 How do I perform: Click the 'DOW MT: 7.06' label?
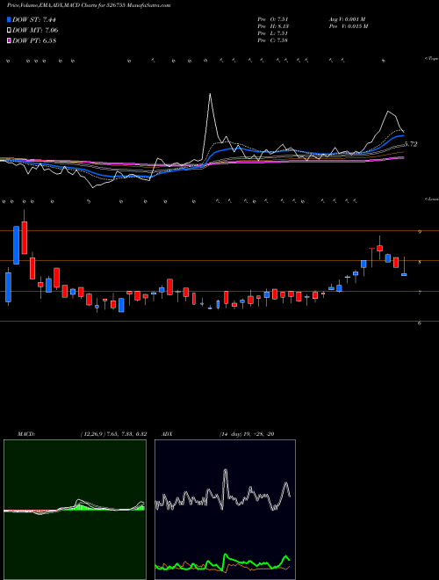35,31
